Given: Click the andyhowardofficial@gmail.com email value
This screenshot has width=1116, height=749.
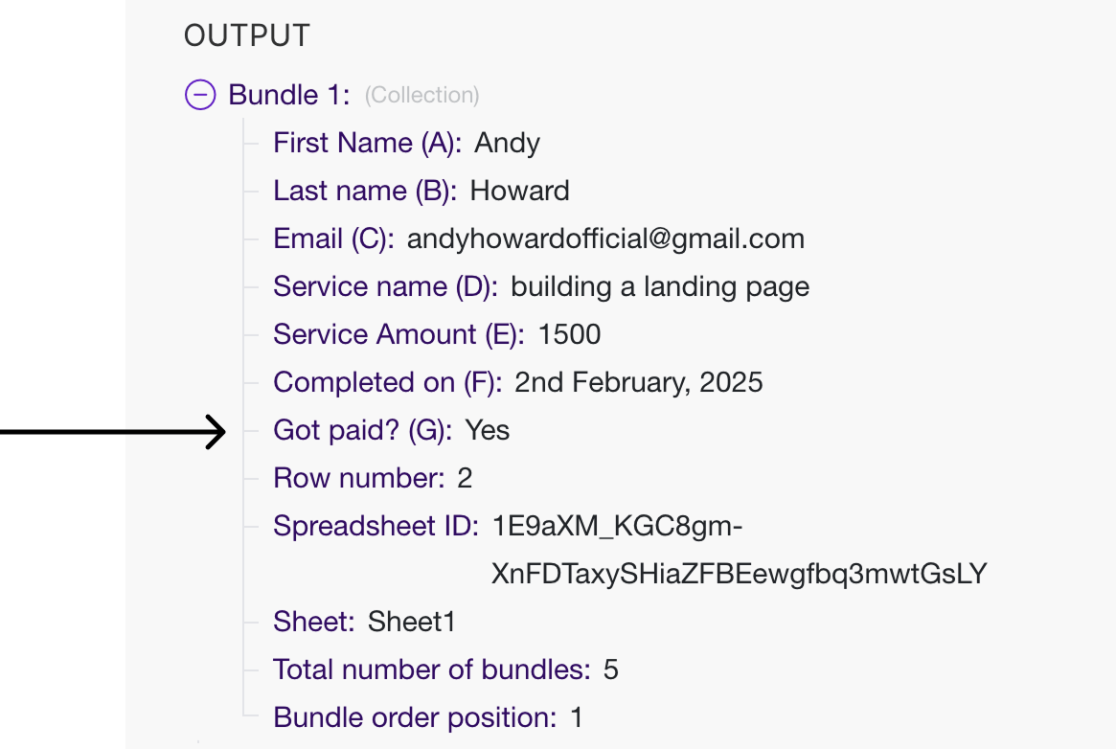Looking at the screenshot, I should pyautogui.click(x=605, y=238).
